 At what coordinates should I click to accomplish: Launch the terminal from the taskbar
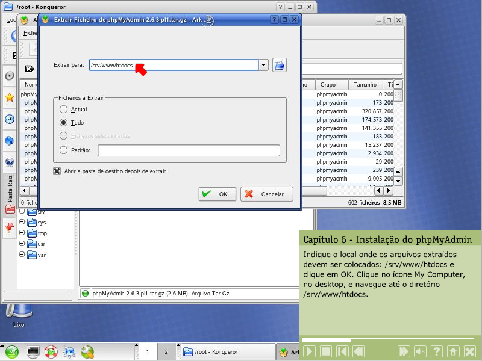[33, 351]
